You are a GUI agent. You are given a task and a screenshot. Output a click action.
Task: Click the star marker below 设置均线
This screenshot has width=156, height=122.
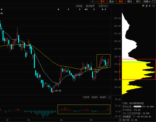click(x=103, y=9)
